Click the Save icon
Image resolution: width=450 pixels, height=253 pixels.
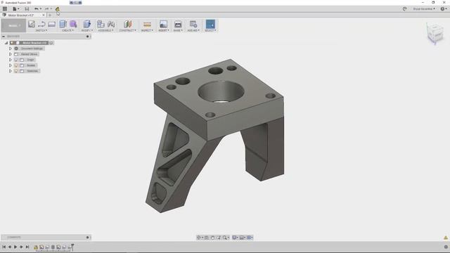pos(27,9)
